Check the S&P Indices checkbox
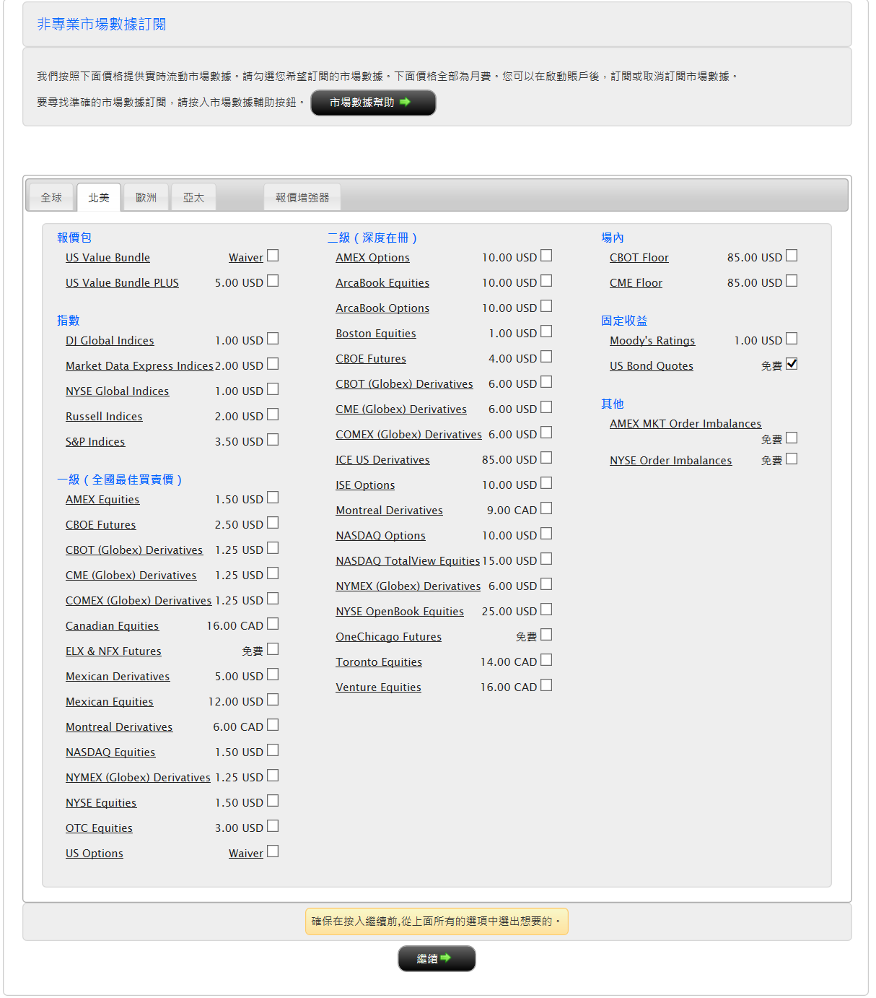Viewport: 876px width, 998px height. tap(273, 440)
